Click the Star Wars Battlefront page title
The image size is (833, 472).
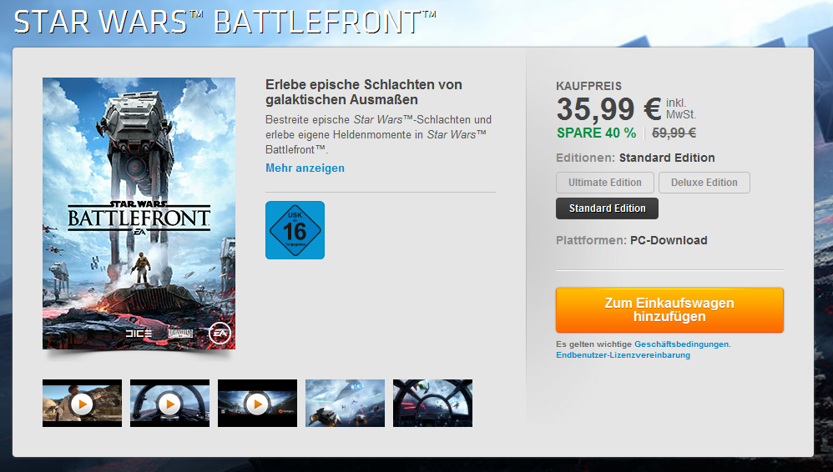point(225,23)
